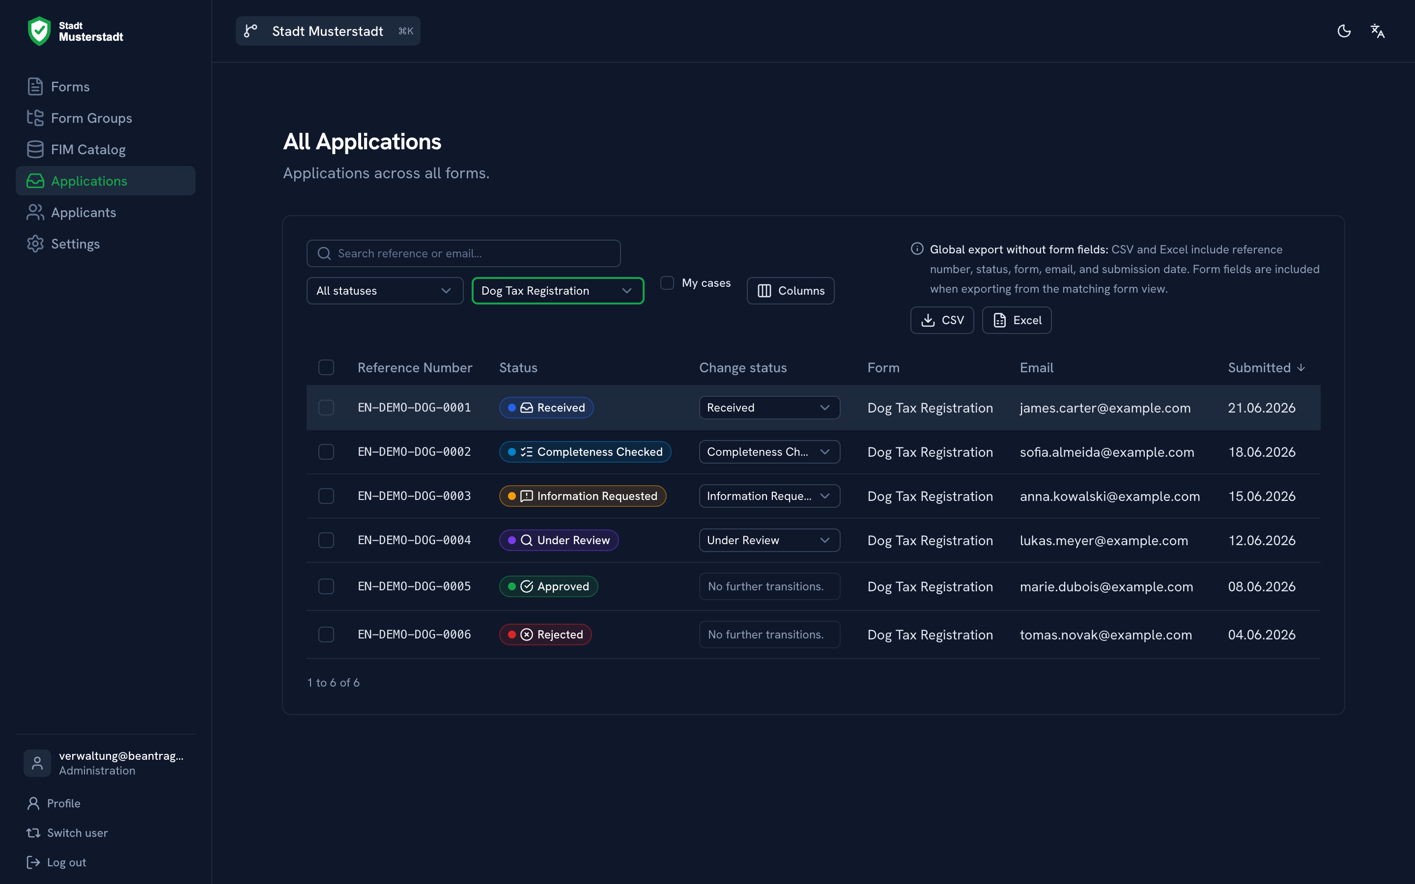Viewport: 1415px width, 884px height.
Task: Click the search magnifier icon
Action: [x=324, y=253]
